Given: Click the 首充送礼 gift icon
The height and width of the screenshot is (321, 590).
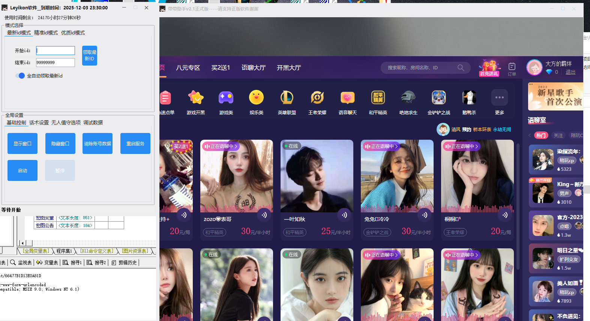Looking at the screenshot, I should click(x=489, y=68).
